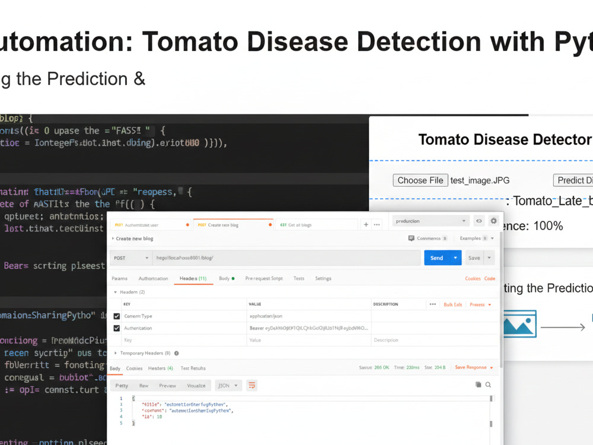Open the Examples dropdown
593x445 pixels.
tap(477, 239)
